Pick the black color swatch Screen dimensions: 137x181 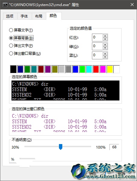coord(13,69)
